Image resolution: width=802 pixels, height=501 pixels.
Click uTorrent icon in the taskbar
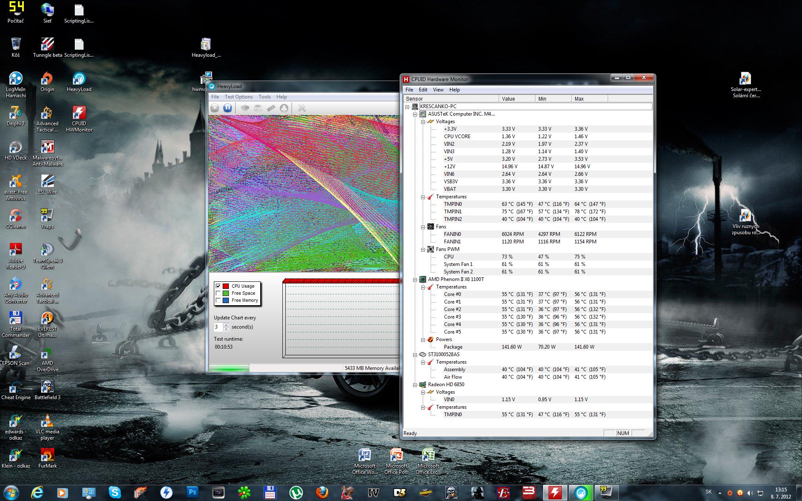click(x=296, y=493)
